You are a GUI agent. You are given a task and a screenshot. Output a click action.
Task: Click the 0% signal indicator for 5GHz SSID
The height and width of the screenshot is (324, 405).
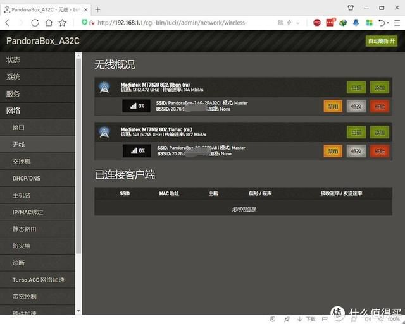click(x=137, y=150)
